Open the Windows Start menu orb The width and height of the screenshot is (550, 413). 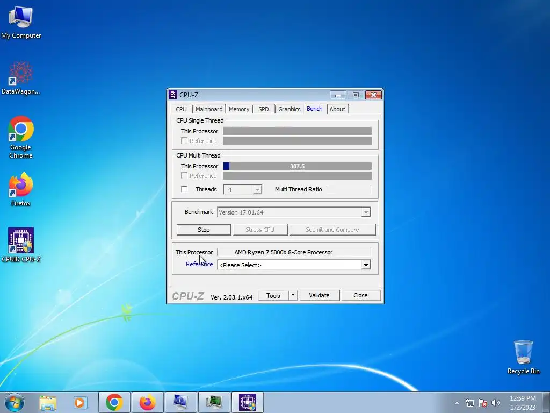tap(15, 402)
